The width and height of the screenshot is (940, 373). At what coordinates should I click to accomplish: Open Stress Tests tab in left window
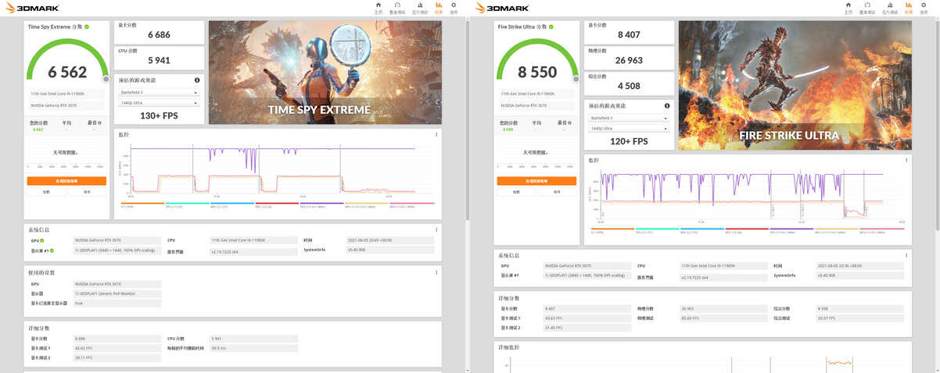click(x=419, y=8)
